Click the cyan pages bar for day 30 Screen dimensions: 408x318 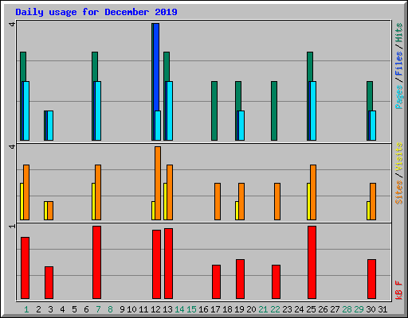[373, 126]
